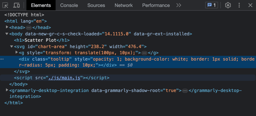Viewport: 256px width, 116px height.
Task: Activate the inspect element picker icon
Action: [5, 5]
